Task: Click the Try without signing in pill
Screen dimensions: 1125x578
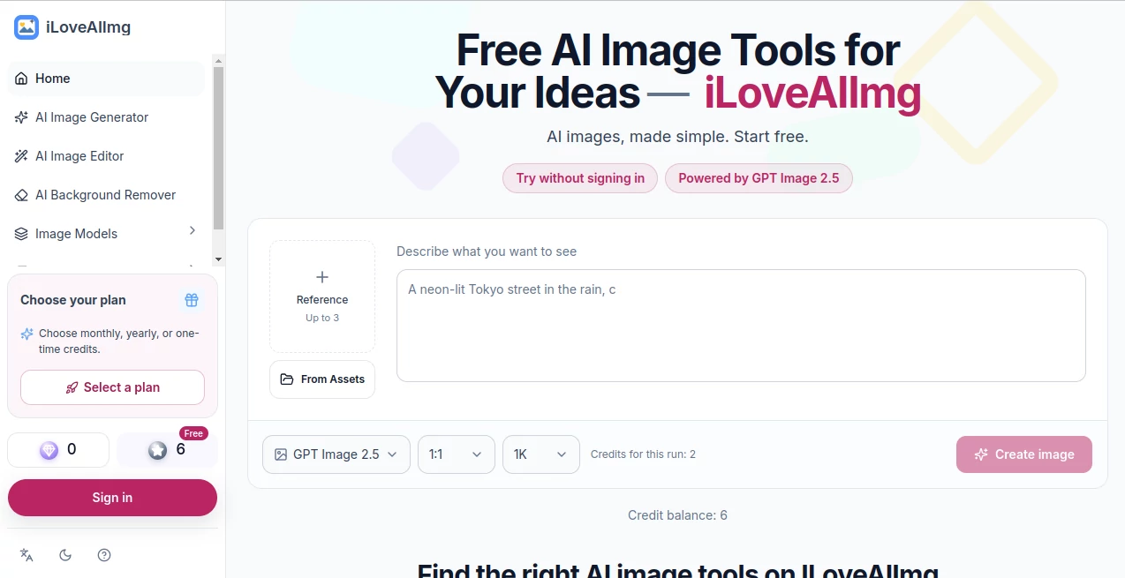Action: pyautogui.click(x=580, y=178)
